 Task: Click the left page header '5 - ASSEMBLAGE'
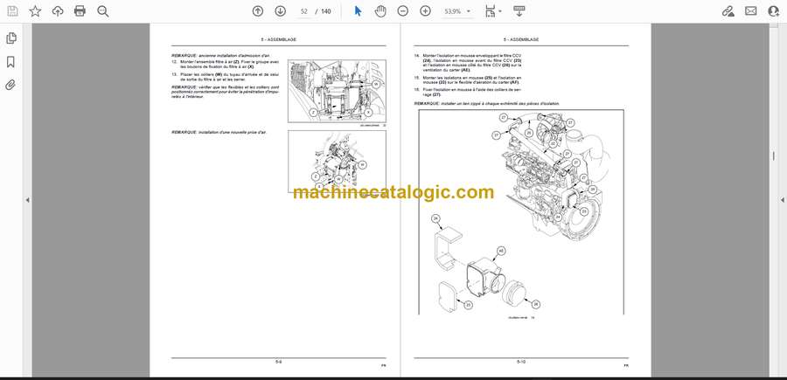click(279, 39)
